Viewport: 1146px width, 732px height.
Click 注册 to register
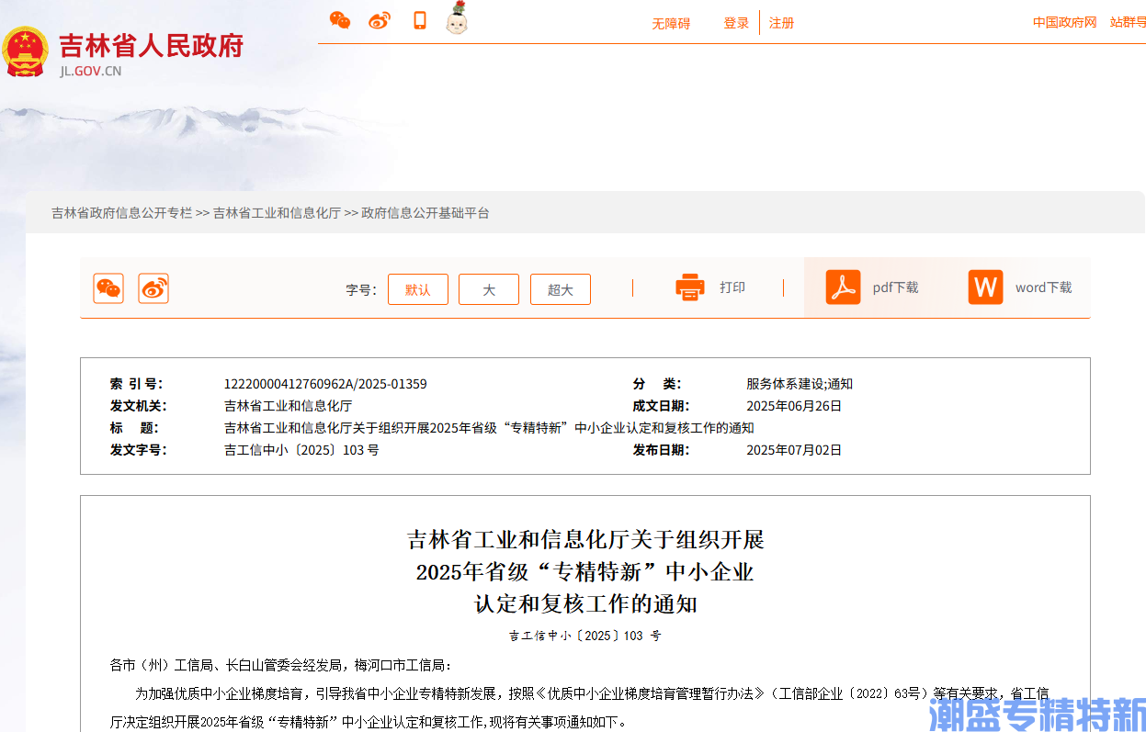point(782,24)
